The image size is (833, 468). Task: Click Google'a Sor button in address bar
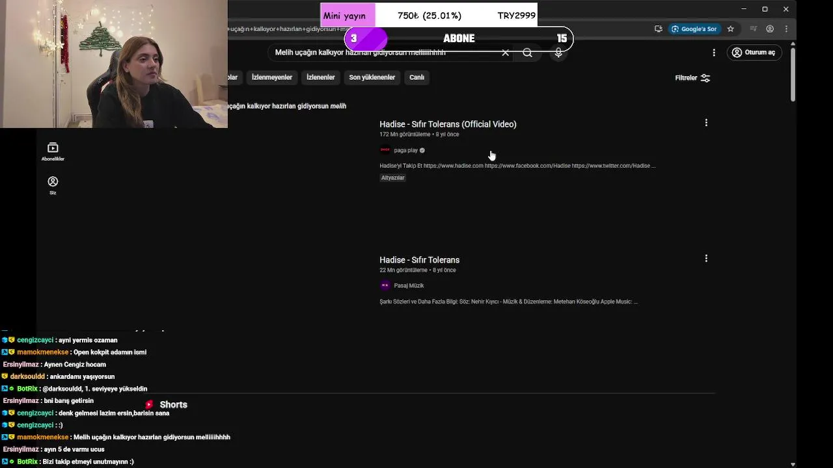[694, 29]
